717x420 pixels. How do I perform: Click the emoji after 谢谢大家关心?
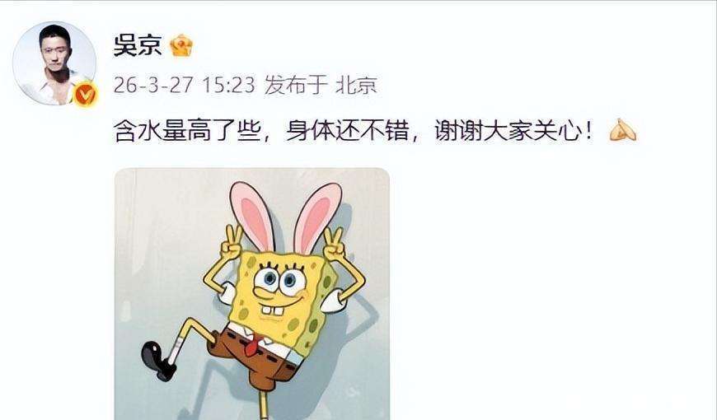click(x=623, y=130)
